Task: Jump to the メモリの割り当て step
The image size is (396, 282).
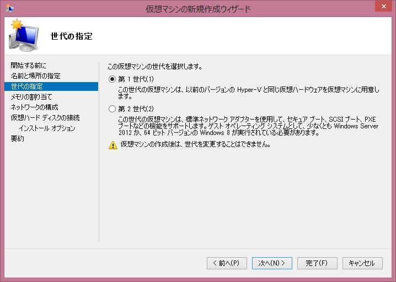Action: [x=31, y=97]
